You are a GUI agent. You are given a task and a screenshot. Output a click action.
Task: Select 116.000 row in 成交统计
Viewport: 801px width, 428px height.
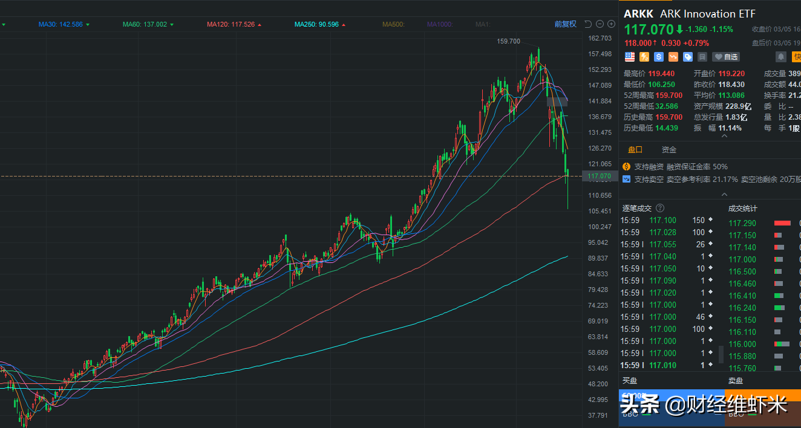(x=763, y=344)
